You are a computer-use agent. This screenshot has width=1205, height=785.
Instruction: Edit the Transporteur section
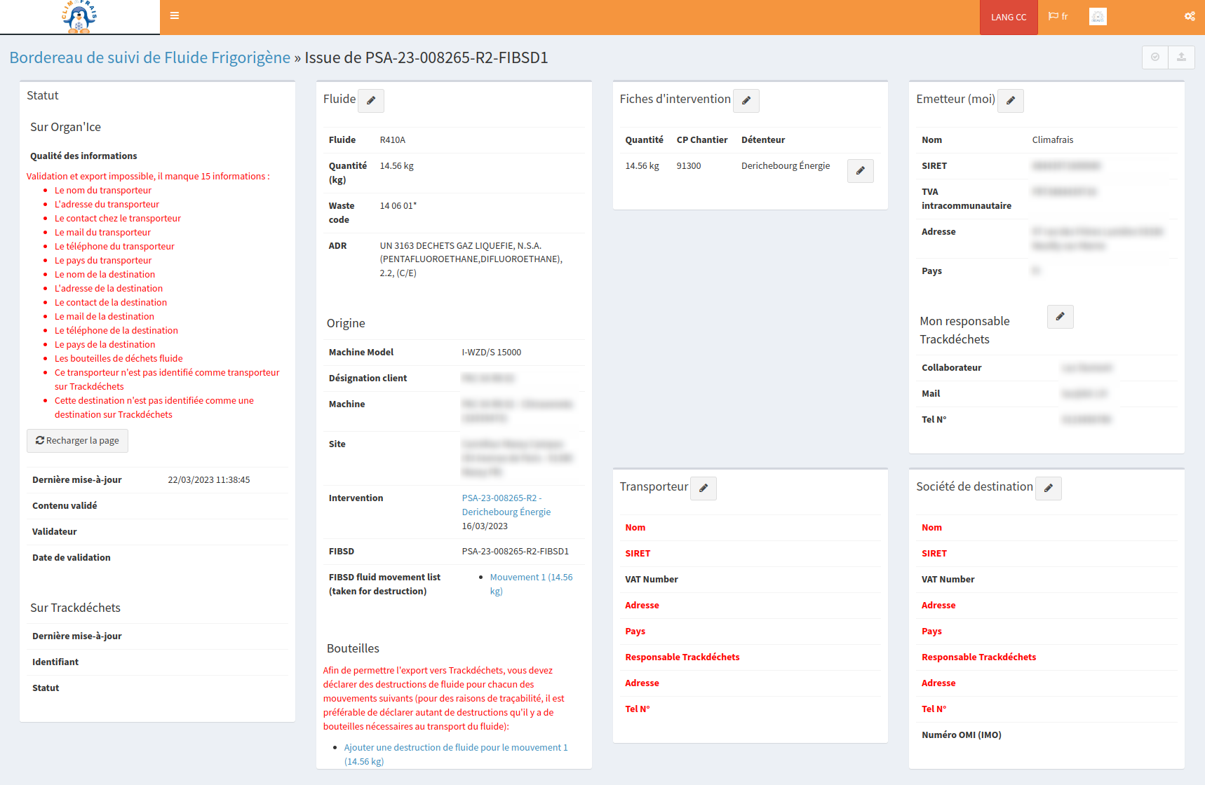click(x=704, y=488)
